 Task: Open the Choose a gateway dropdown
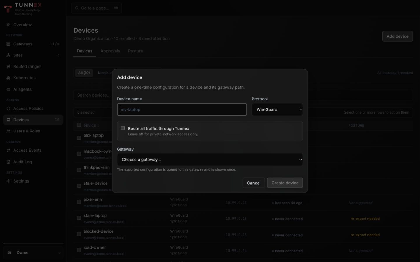coord(210,160)
